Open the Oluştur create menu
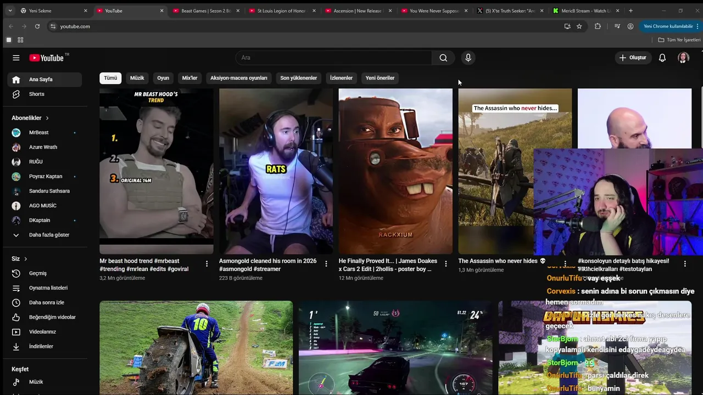Image resolution: width=703 pixels, height=395 pixels. tap(633, 58)
